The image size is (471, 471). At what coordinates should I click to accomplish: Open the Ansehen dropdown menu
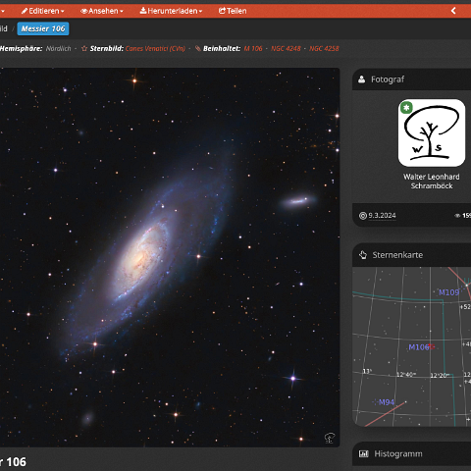102,11
